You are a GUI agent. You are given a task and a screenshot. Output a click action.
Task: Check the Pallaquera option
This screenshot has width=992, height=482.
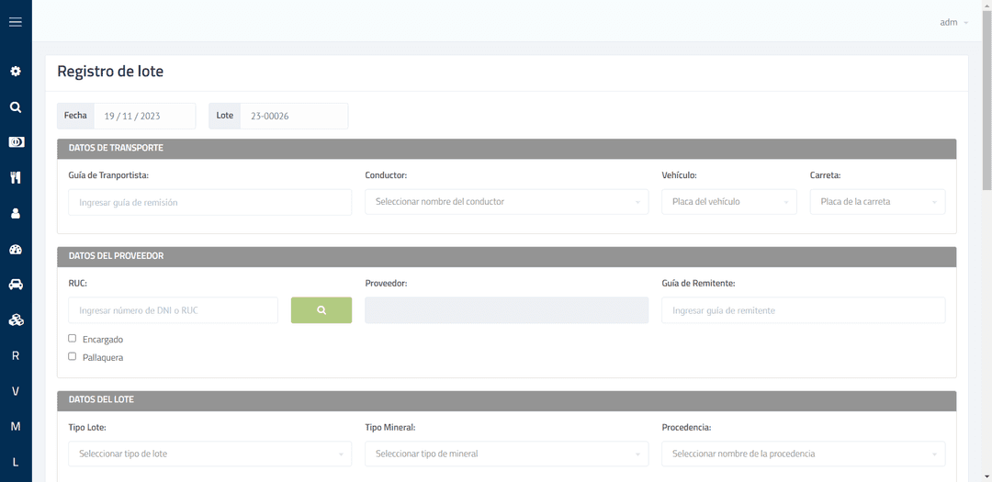73,356
